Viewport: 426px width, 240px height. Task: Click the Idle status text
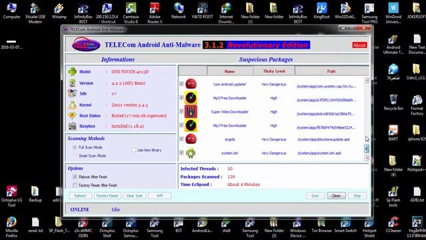(x=116, y=209)
